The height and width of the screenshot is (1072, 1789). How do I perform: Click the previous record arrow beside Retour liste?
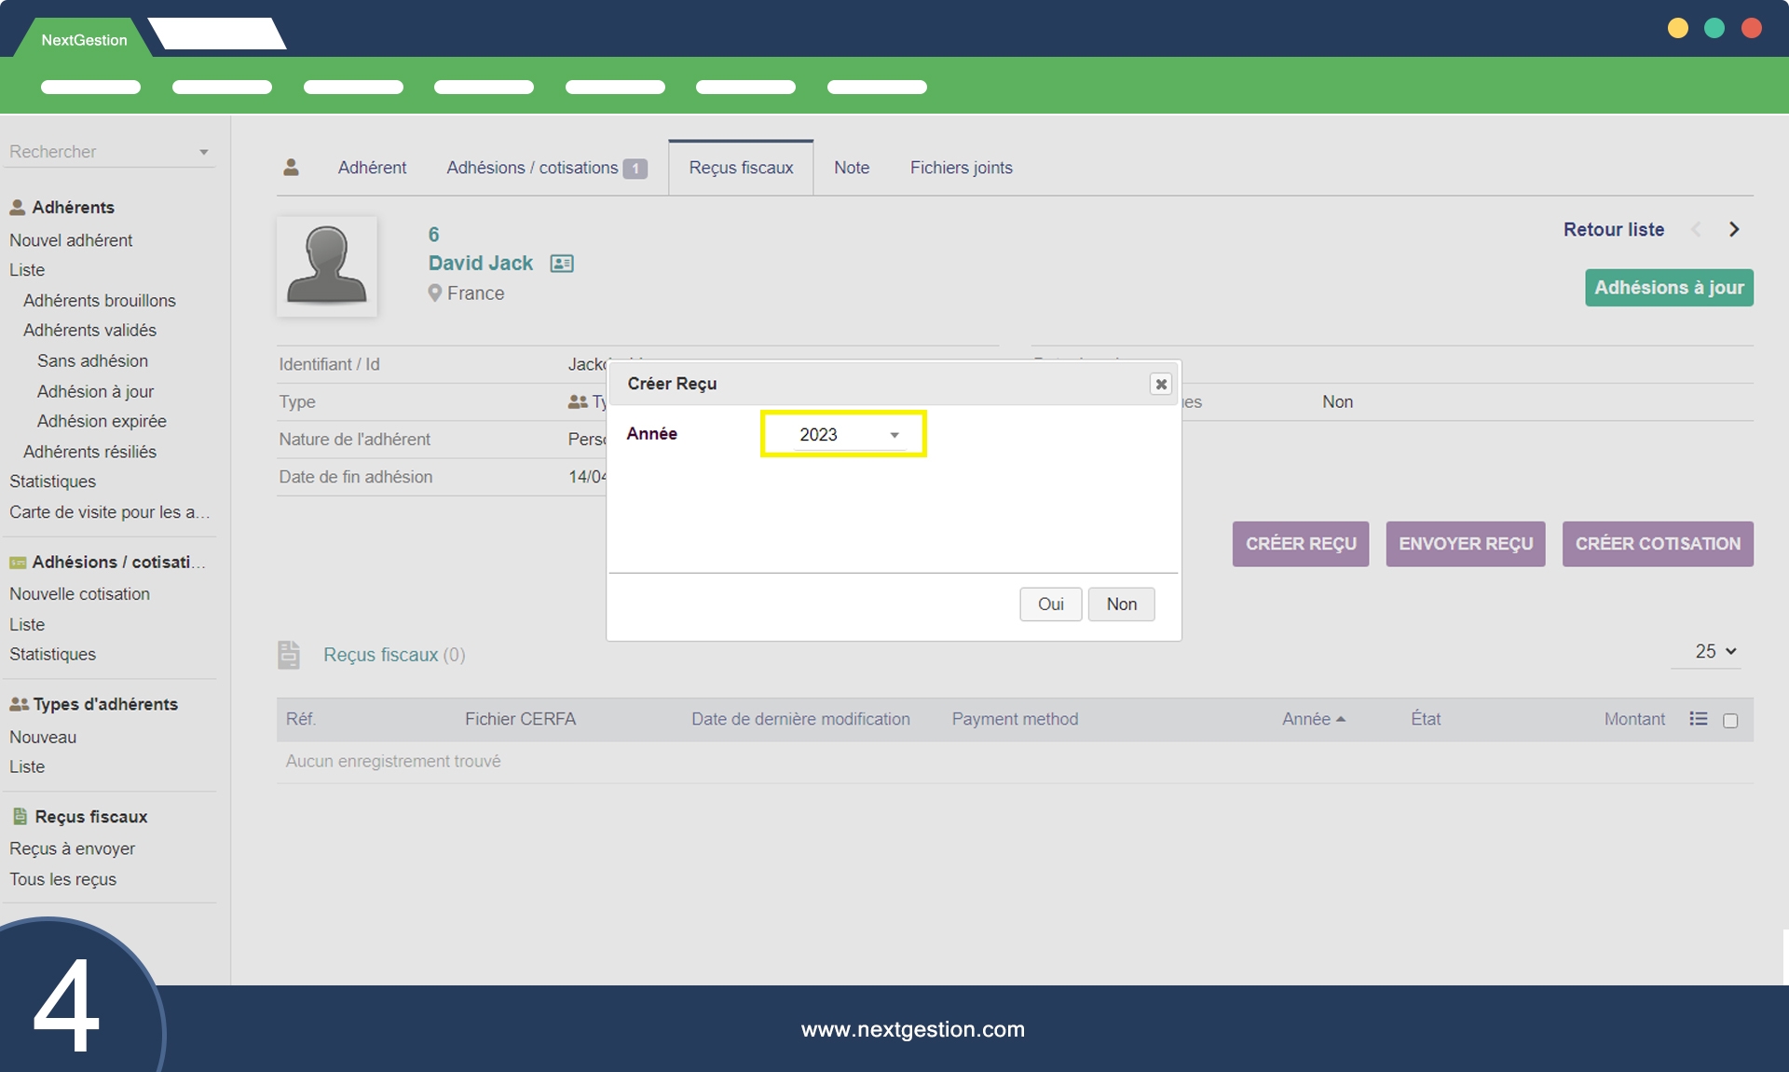[1696, 230]
